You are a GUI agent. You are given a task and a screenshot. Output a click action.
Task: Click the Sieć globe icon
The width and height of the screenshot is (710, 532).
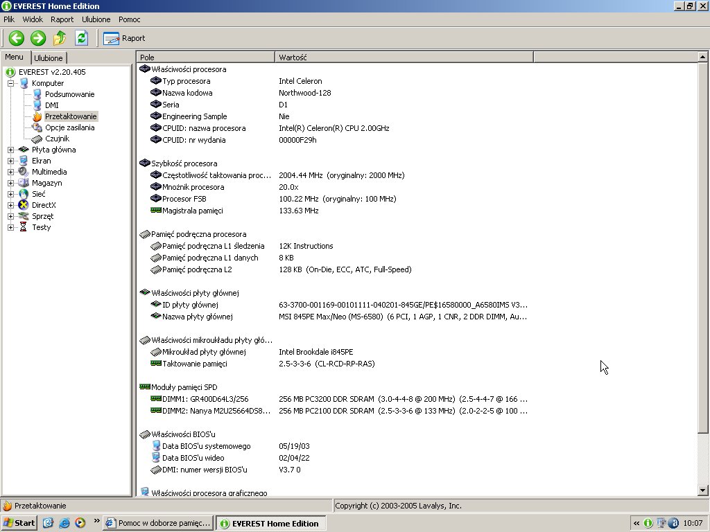(x=24, y=194)
